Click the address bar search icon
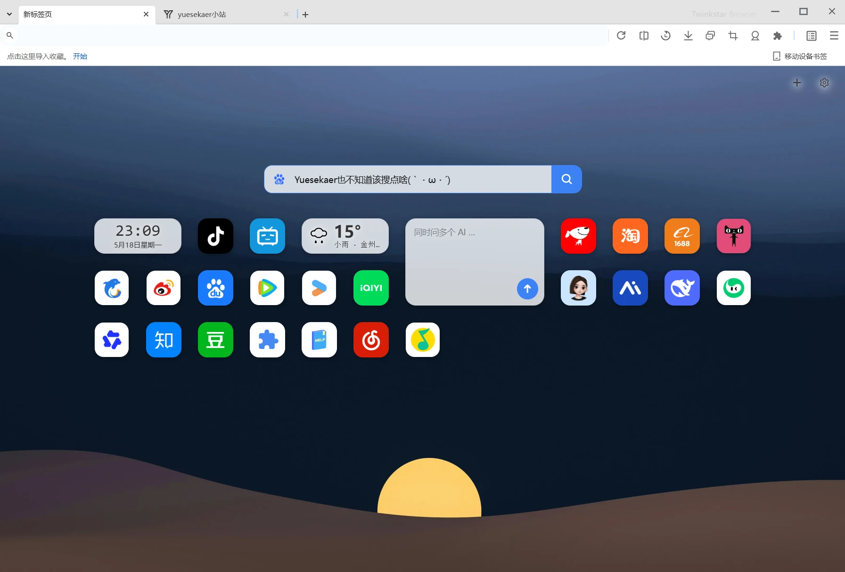 (9, 35)
